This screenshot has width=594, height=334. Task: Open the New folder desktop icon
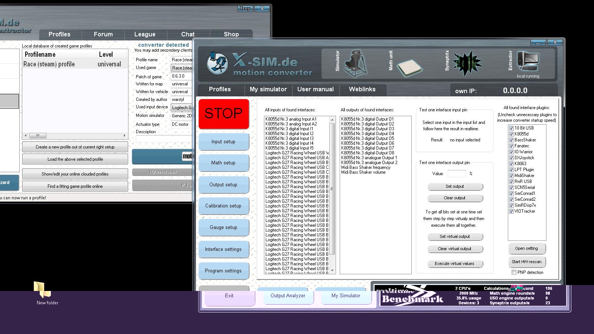coord(43,290)
